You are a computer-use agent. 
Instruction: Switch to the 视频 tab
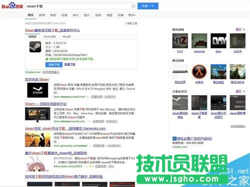click(98, 15)
